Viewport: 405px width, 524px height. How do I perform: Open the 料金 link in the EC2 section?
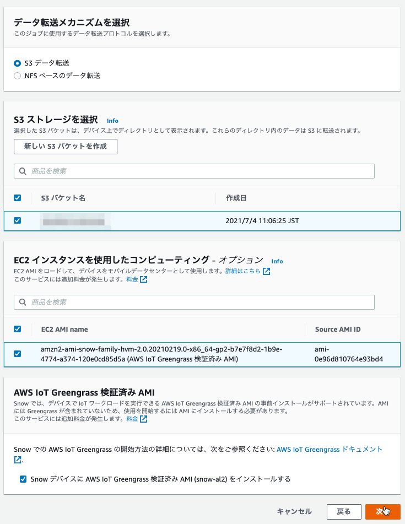[x=132, y=279]
